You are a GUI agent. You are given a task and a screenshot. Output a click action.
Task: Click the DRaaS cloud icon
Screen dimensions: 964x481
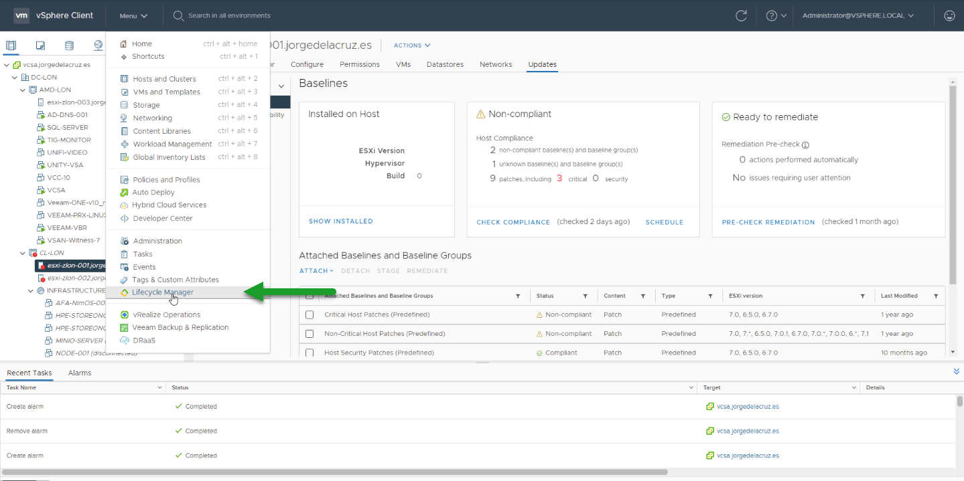pyautogui.click(x=125, y=341)
